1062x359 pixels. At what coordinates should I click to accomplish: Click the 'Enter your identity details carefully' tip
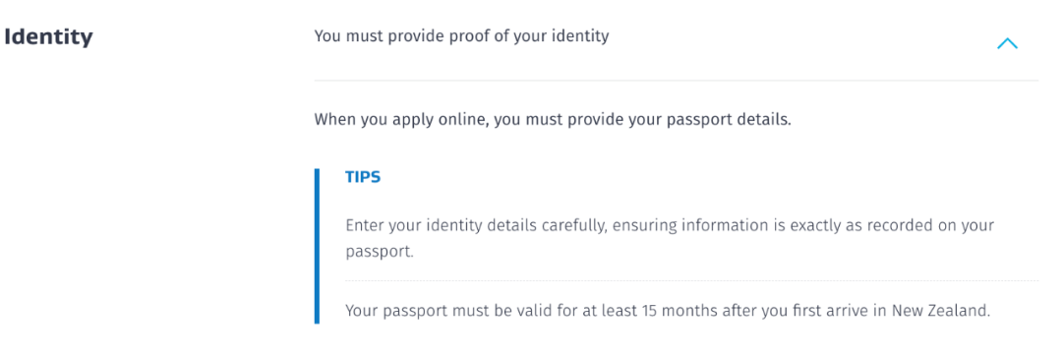click(670, 238)
